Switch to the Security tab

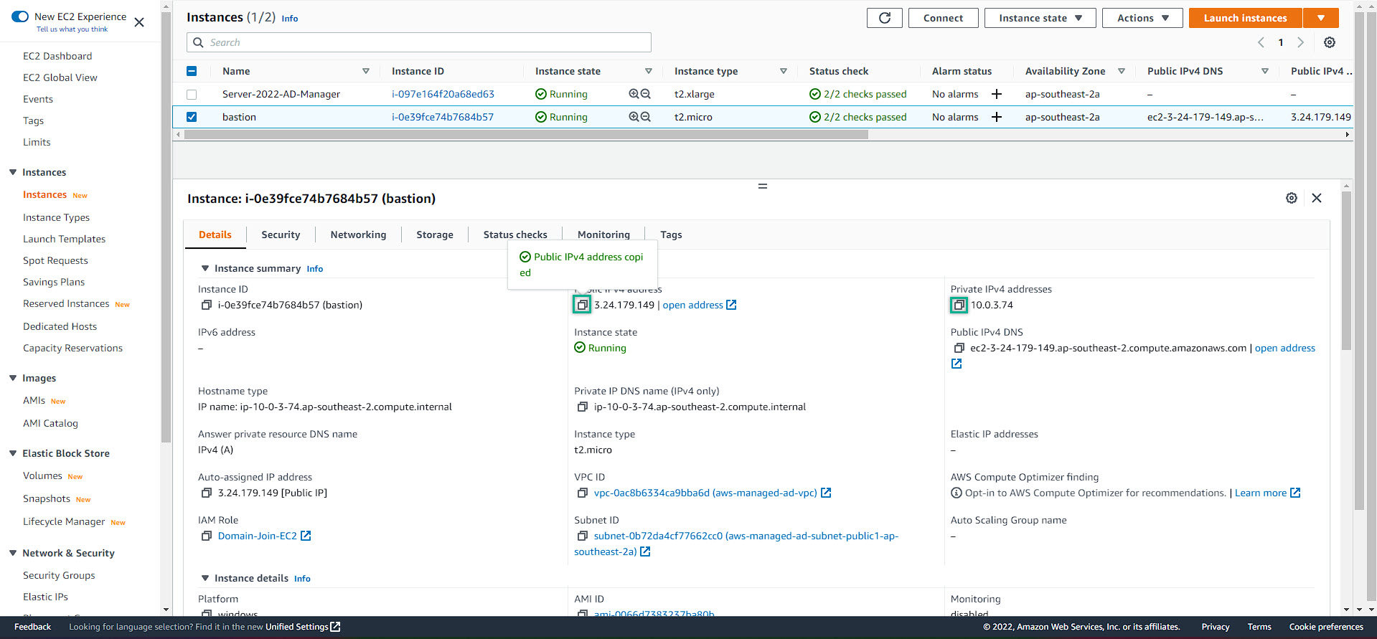coord(281,235)
